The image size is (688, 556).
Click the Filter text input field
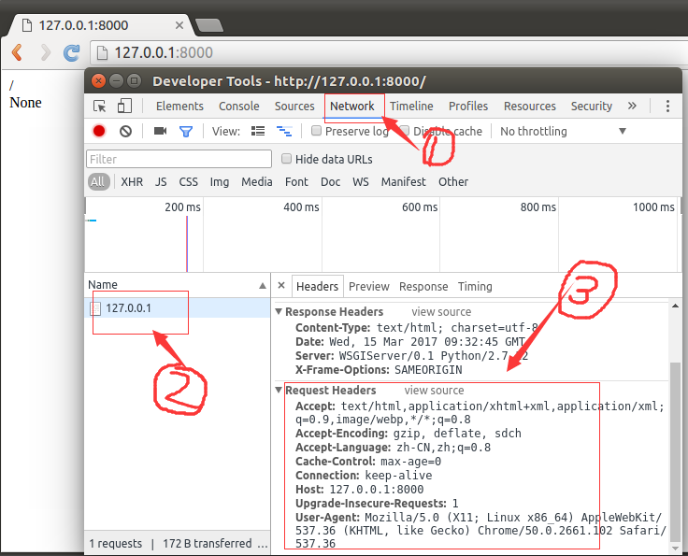(x=179, y=159)
